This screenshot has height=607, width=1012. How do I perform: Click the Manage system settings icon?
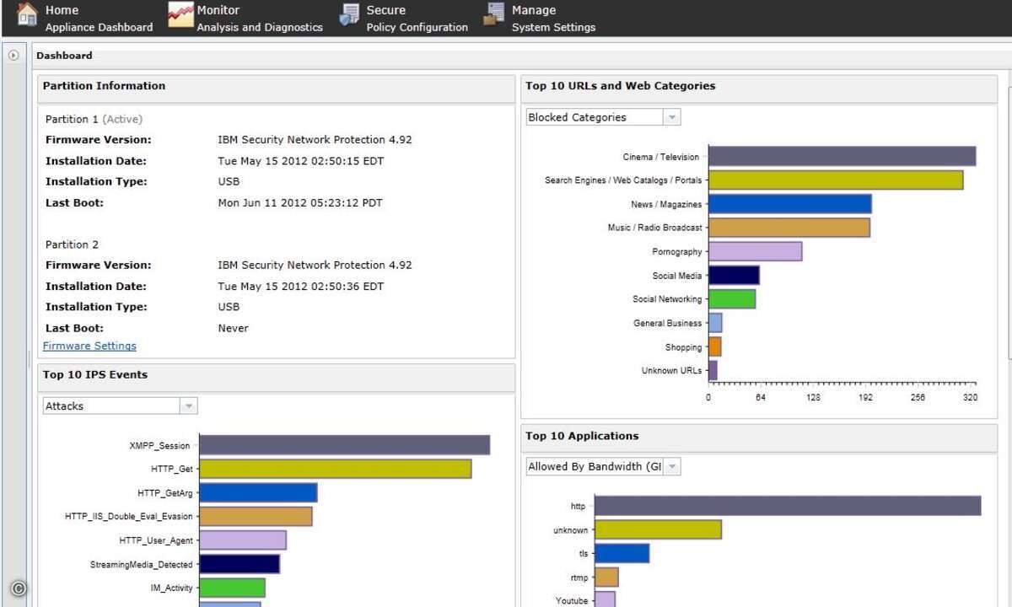tap(494, 15)
